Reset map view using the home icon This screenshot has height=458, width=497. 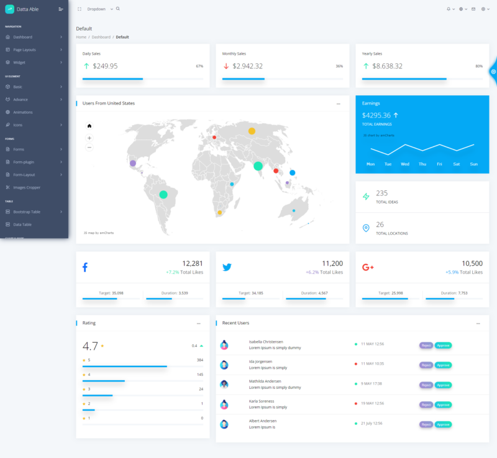click(x=89, y=124)
